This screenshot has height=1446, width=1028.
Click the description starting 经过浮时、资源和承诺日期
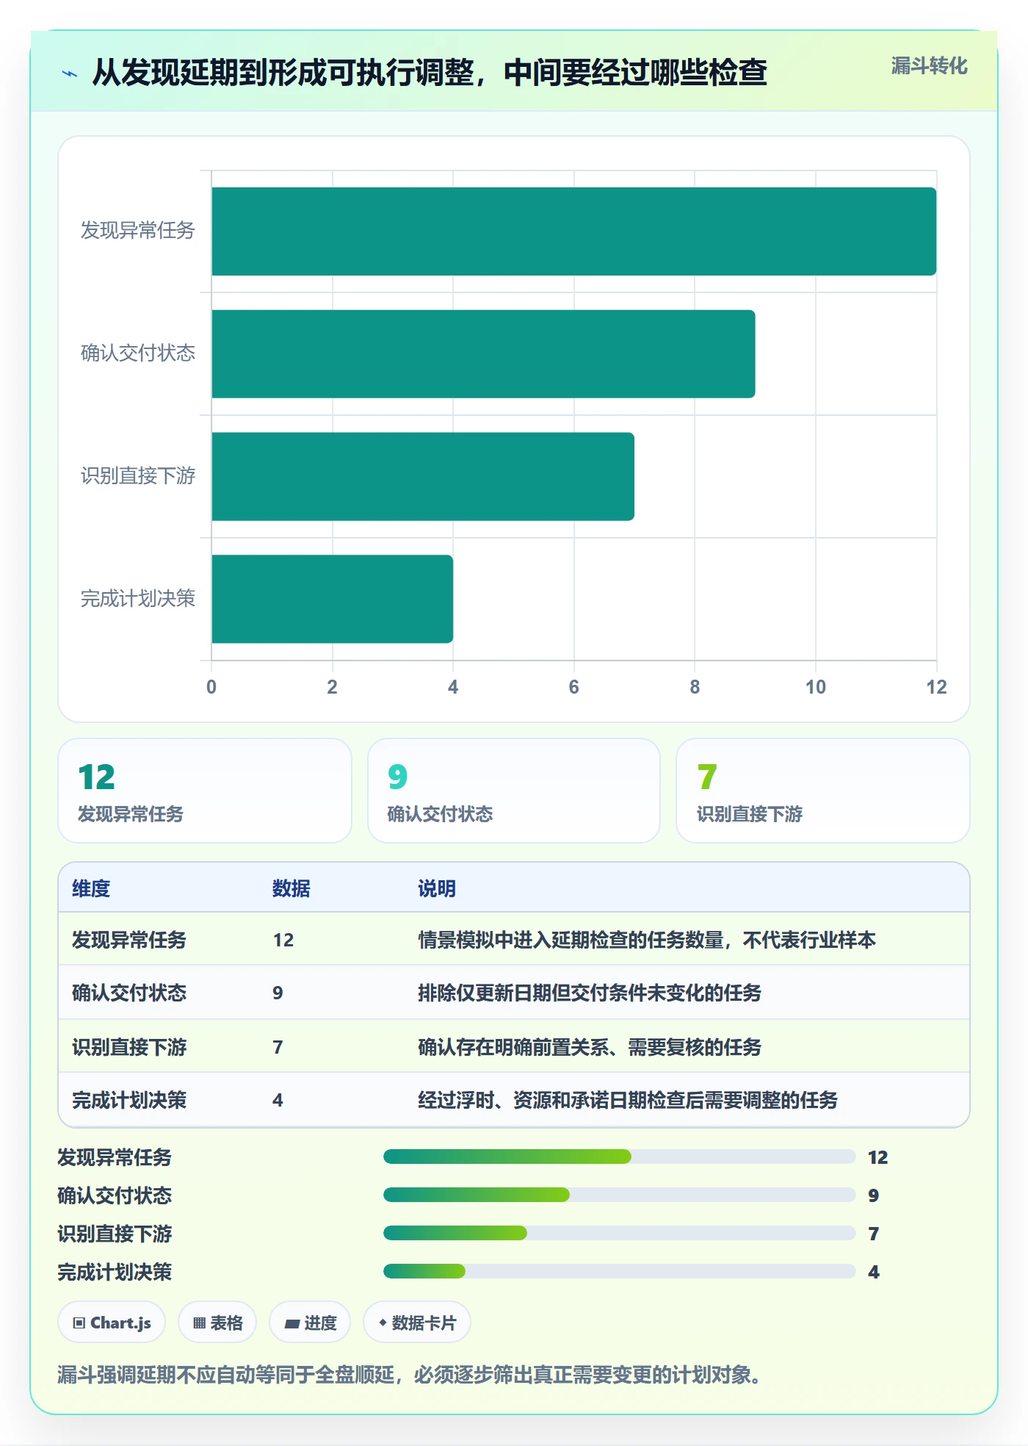[x=628, y=1100]
